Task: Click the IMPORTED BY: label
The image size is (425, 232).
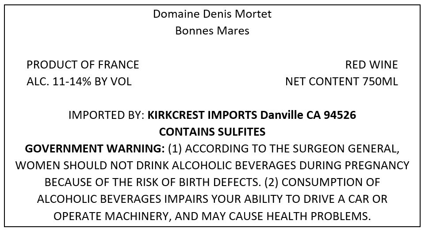Action: pos(106,115)
